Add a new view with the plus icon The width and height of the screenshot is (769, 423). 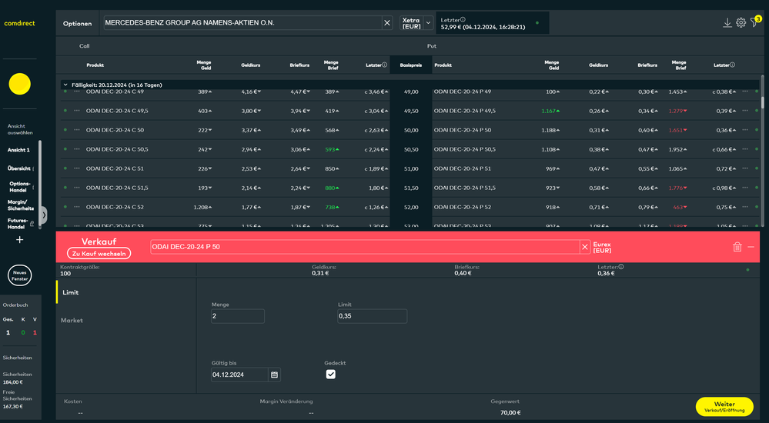(x=19, y=240)
